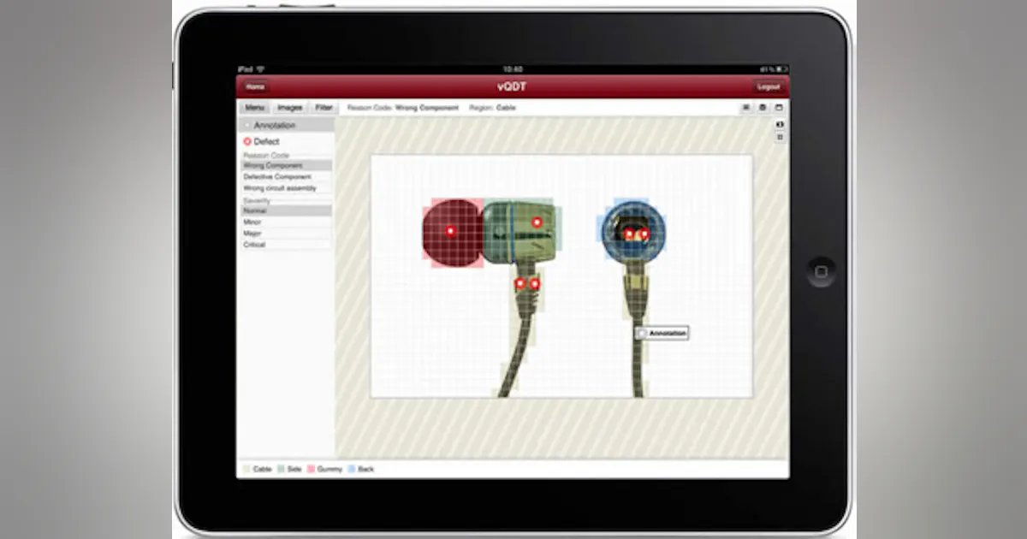
Task: Click the print icon in toolbar
Action: pos(763,108)
